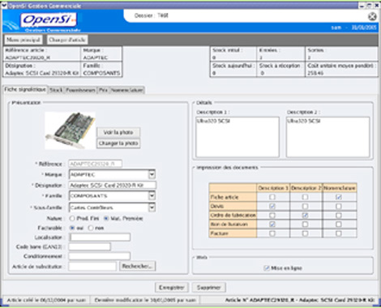Click the Conditionnement input field
This screenshot has width=381, height=308.
coord(100,256)
